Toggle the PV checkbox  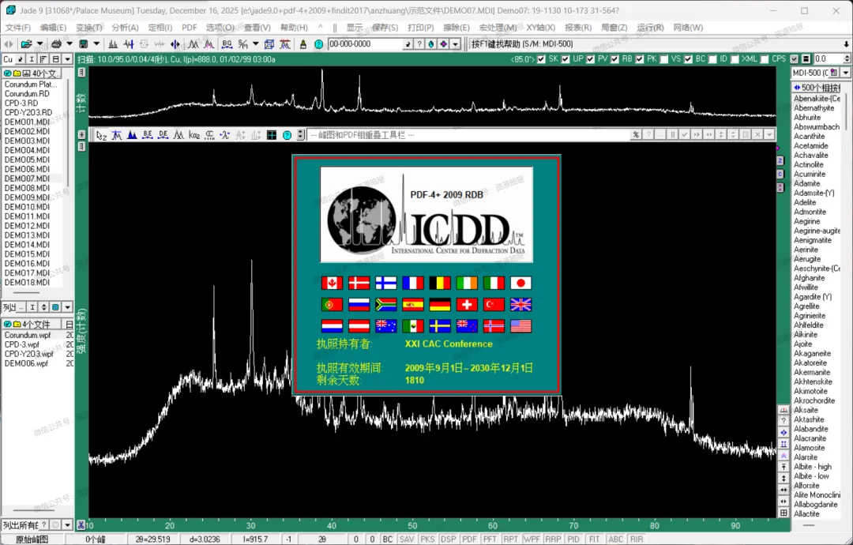tap(591, 58)
